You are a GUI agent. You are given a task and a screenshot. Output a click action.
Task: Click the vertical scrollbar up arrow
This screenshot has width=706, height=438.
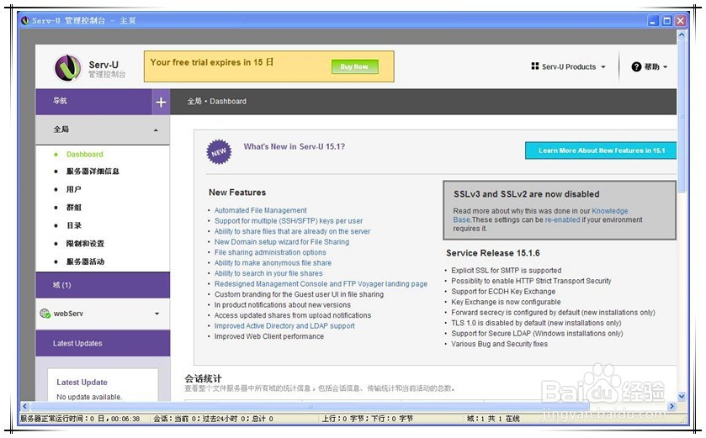(x=682, y=34)
